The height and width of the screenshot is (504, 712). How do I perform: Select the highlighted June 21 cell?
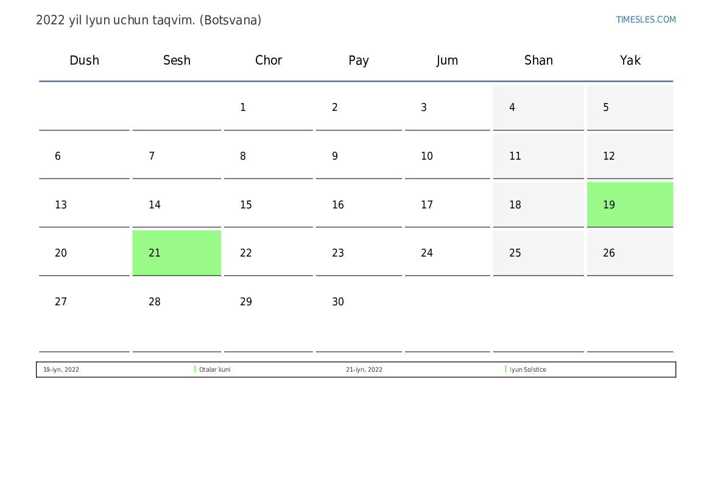pyautogui.click(x=177, y=253)
